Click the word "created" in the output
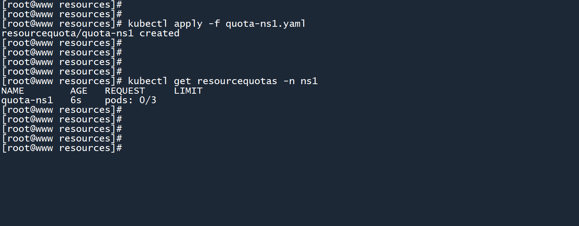579x226 pixels. (x=160, y=33)
